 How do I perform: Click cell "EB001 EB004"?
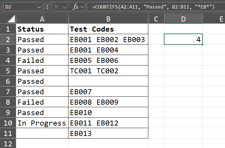coord(108,50)
